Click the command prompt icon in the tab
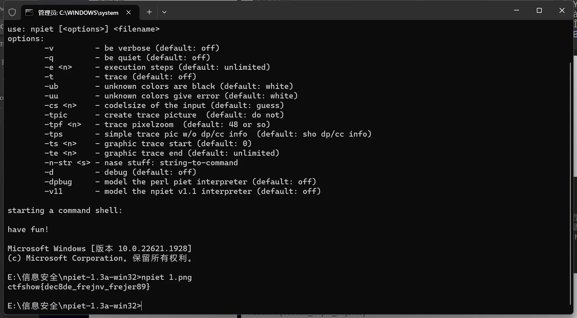 (29, 13)
